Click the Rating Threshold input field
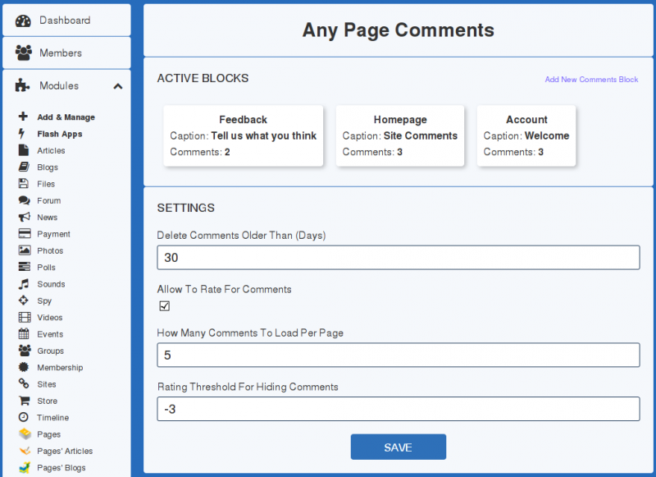This screenshot has height=477, width=656. click(x=399, y=409)
